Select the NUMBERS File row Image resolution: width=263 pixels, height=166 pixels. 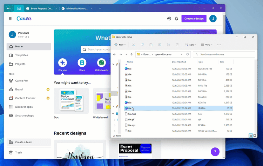(x=178, y=69)
